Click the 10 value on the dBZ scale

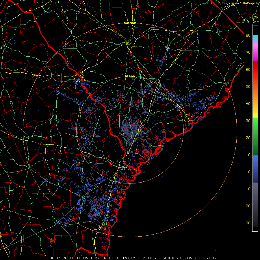248,155
